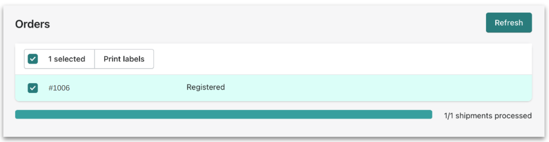The height and width of the screenshot is (142, 549).
Task: Click the completed progress indicator below the orders
Action: point(224,114)
